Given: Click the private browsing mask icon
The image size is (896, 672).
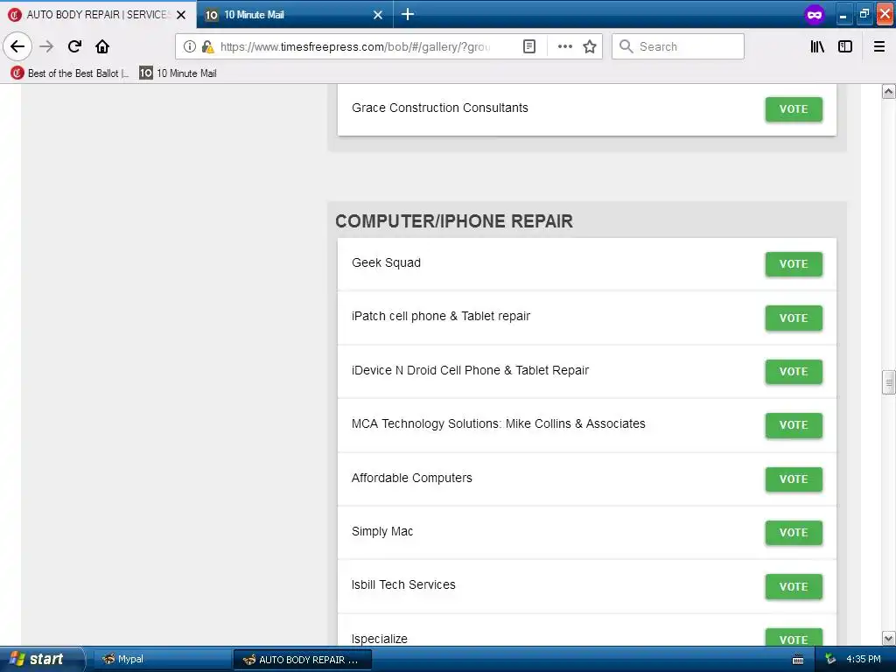Looking at the screenshot, I should coord(815,14).
